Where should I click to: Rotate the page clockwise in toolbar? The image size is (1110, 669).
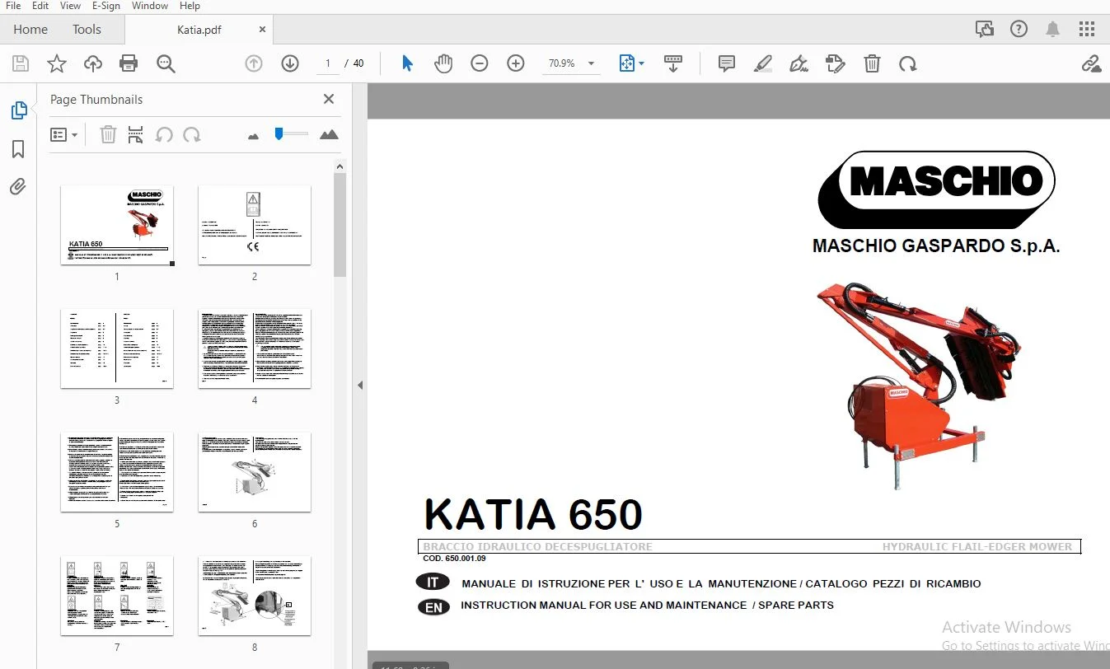click(x=908, y=63)
